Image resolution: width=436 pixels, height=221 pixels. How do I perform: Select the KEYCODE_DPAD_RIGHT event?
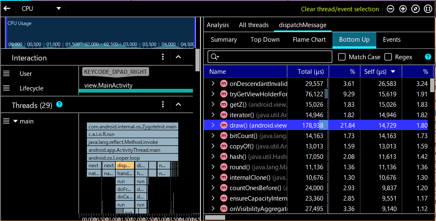pos(115,72)
